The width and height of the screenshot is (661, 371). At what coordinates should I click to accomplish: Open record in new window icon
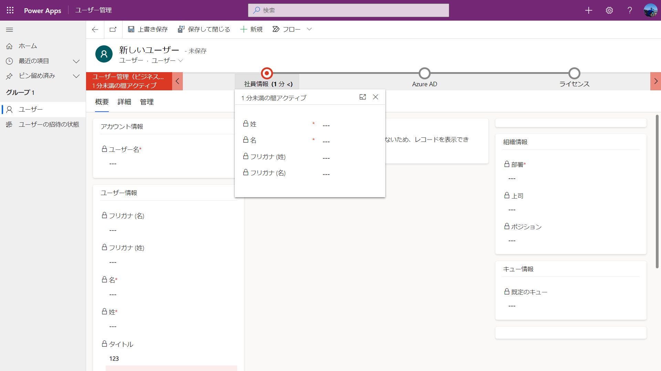click(x=113, y=30)
